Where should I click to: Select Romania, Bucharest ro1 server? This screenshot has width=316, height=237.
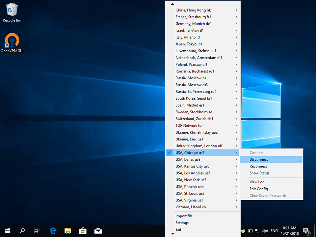(x=202, y=71)
